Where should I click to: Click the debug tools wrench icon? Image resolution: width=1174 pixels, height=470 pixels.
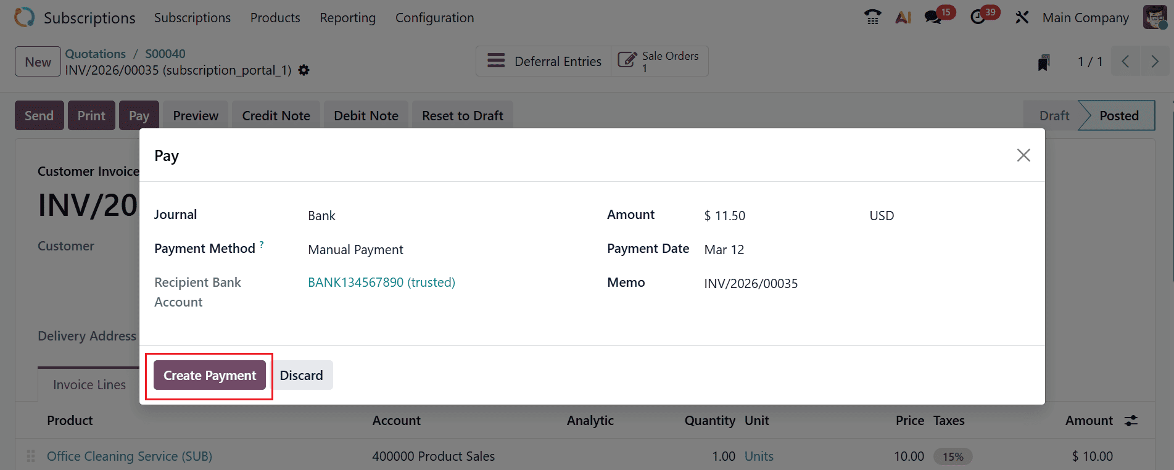1022,17
